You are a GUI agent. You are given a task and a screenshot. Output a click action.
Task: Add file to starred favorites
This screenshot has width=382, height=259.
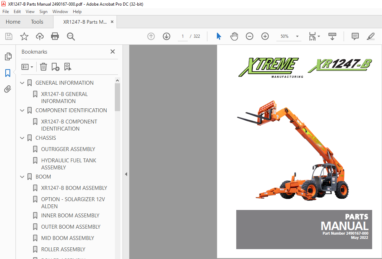point(24,36)
